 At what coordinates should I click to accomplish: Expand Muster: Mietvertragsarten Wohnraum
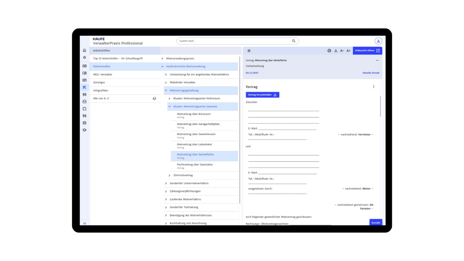[x=169, y=99]
